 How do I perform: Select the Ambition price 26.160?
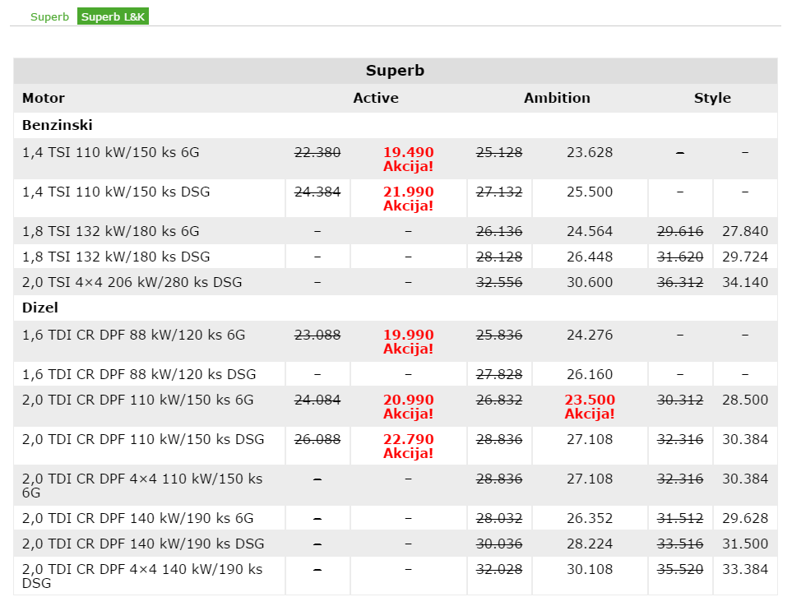click(590, 374)
